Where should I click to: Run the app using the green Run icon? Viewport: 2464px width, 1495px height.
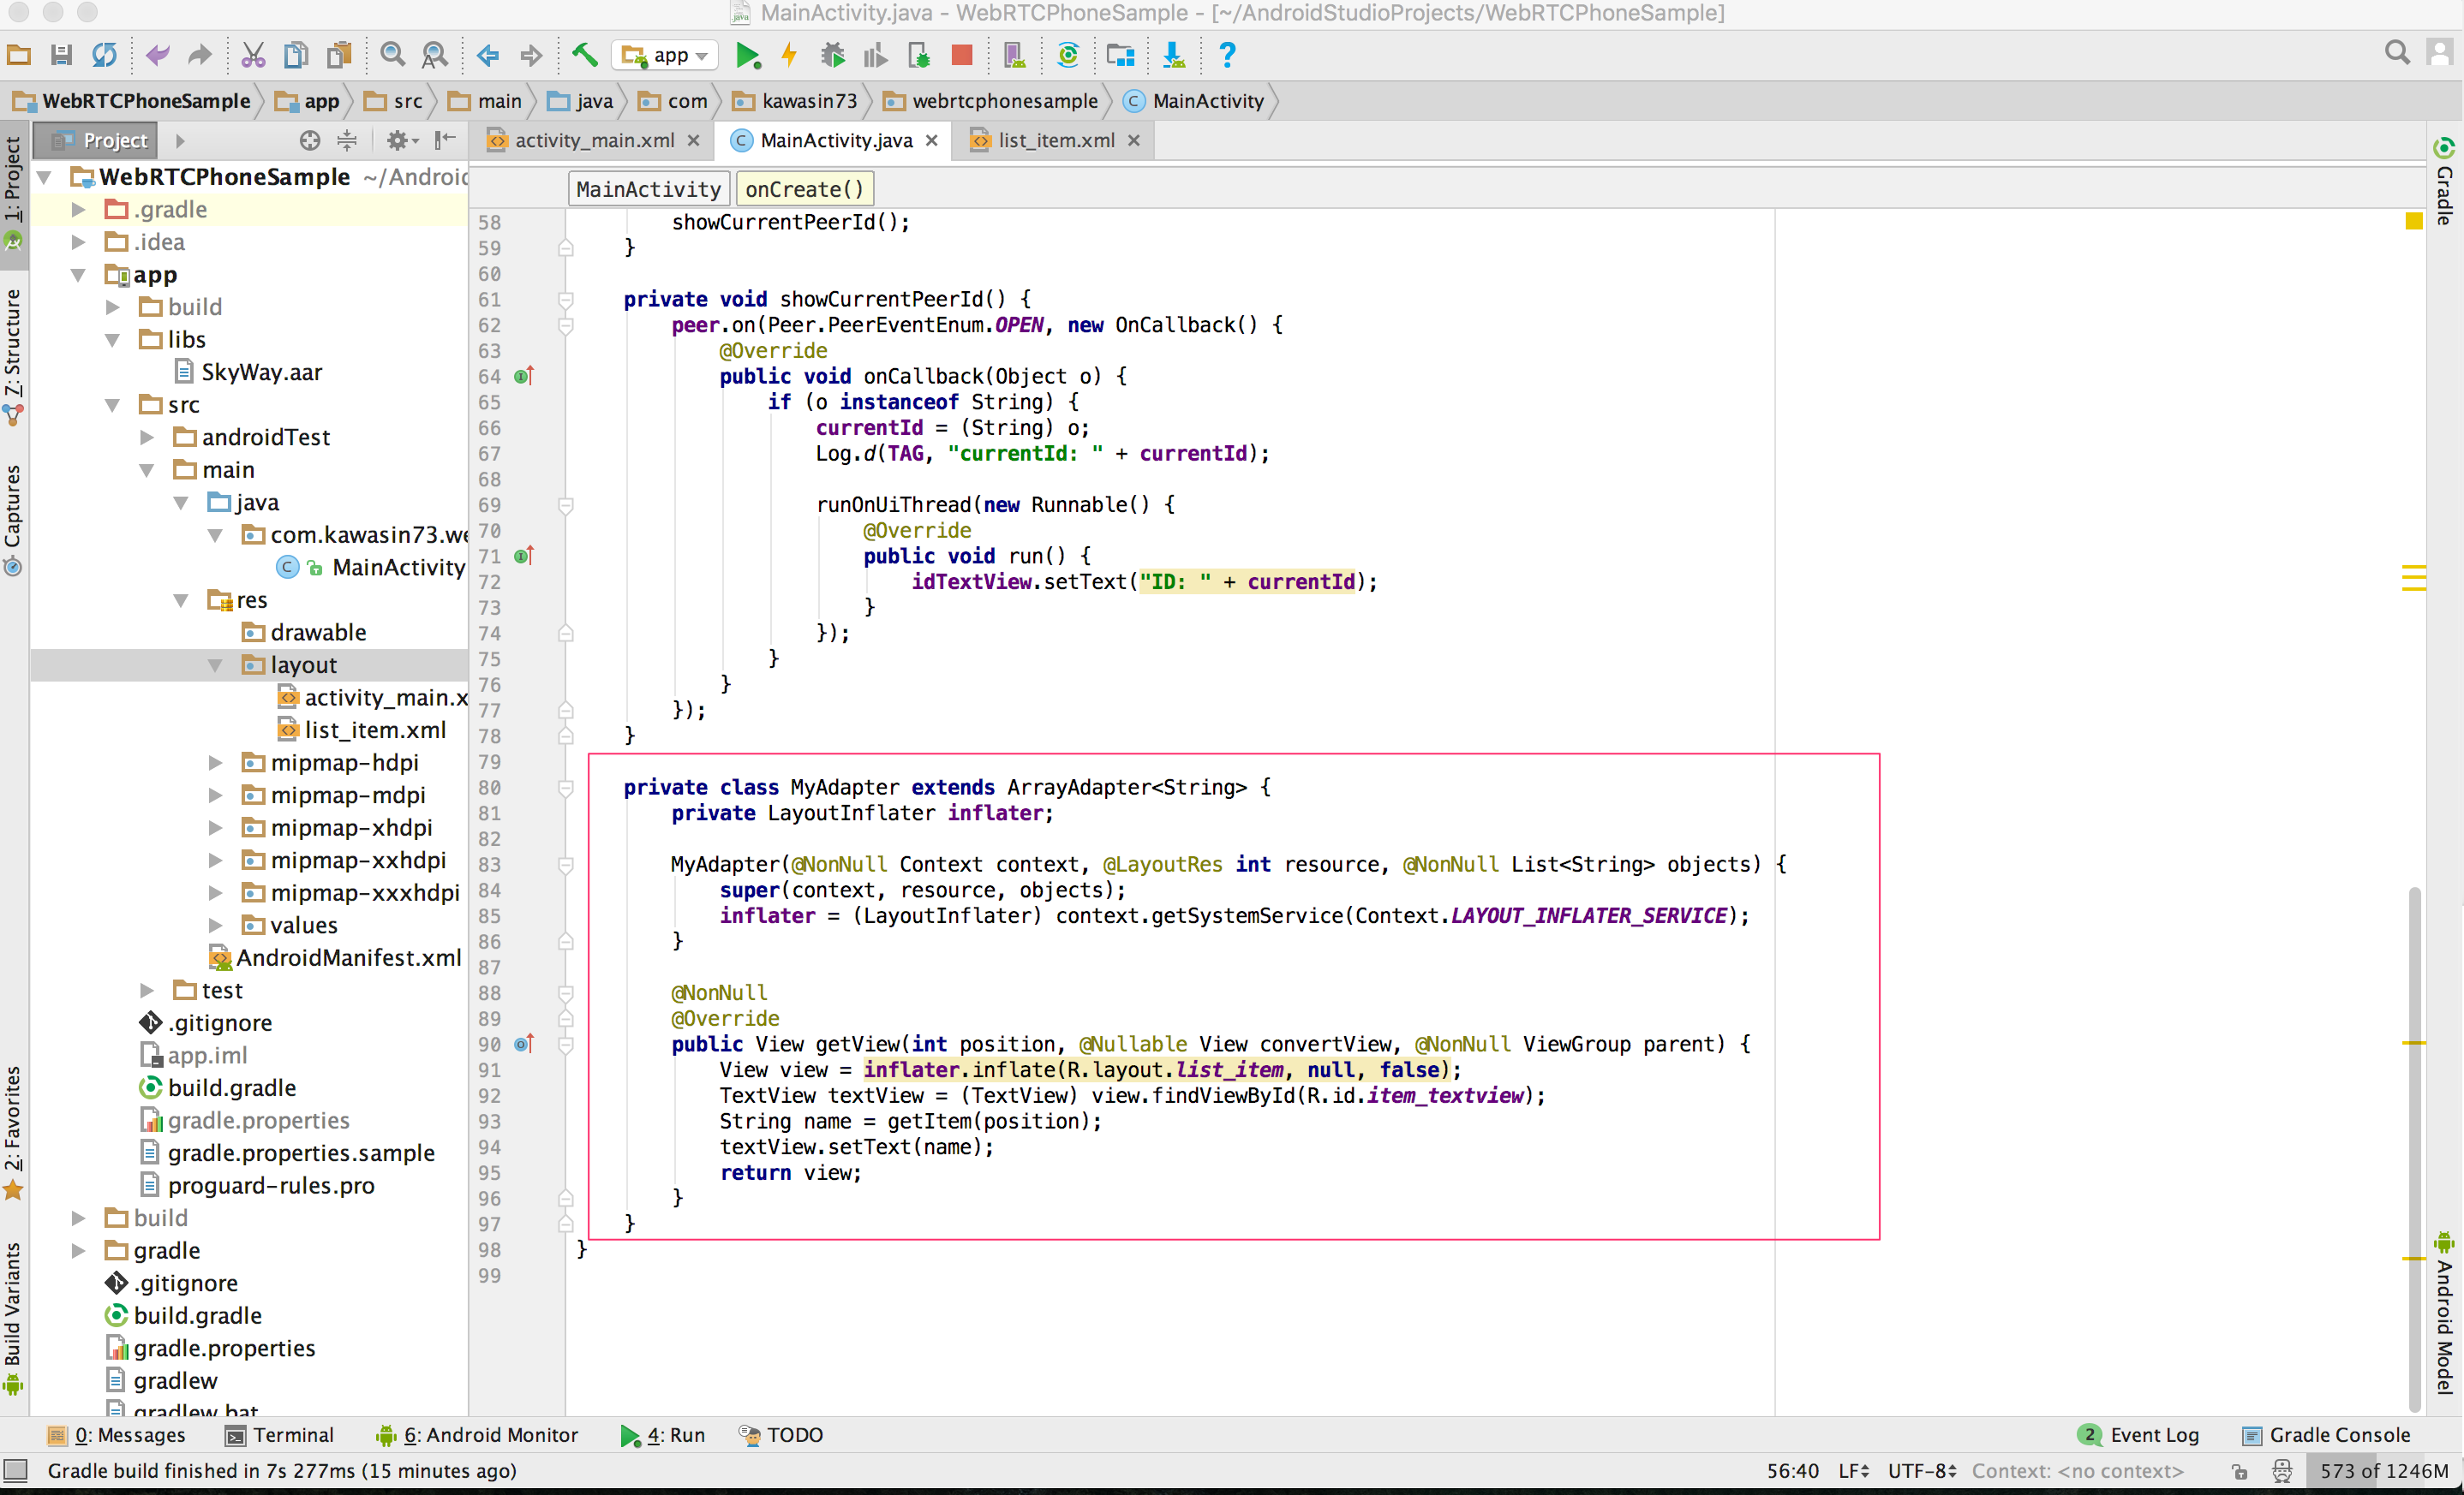pyautogui.click(x=748, y=55)
